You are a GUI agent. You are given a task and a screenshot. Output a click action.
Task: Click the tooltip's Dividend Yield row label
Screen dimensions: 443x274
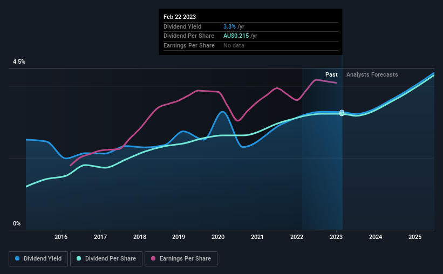click(182, 26)
